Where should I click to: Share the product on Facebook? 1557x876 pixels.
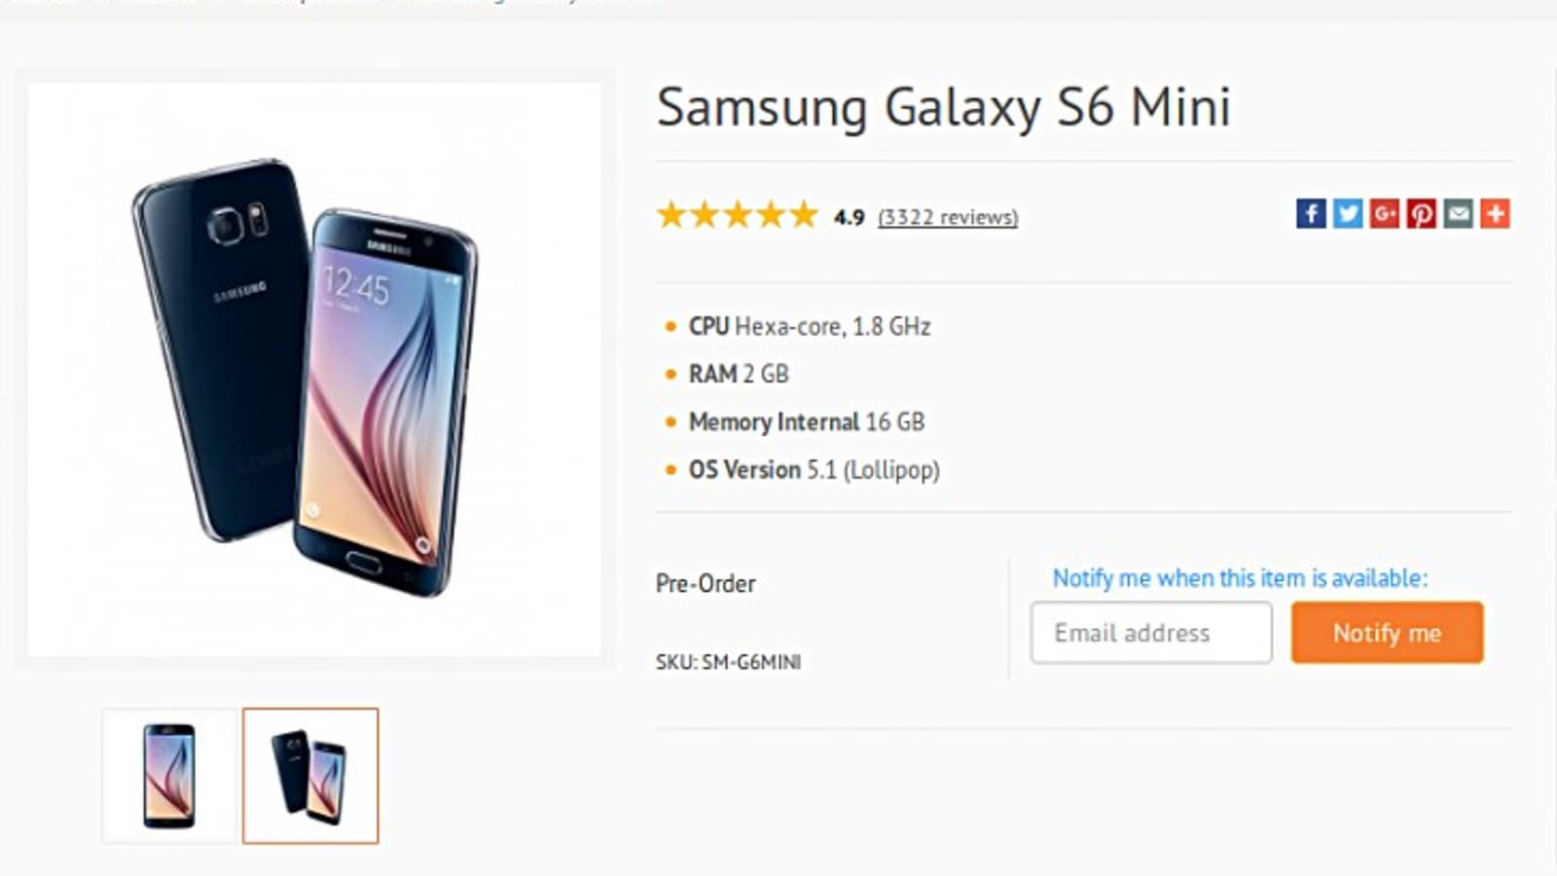1311,213
